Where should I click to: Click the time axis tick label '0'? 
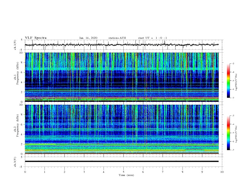[25, 172]
